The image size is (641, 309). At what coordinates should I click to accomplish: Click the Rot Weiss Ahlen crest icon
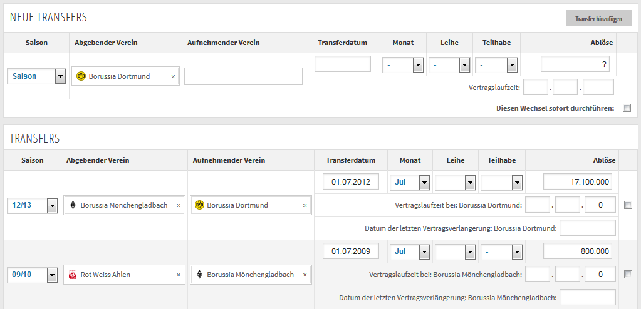(73, 275)
